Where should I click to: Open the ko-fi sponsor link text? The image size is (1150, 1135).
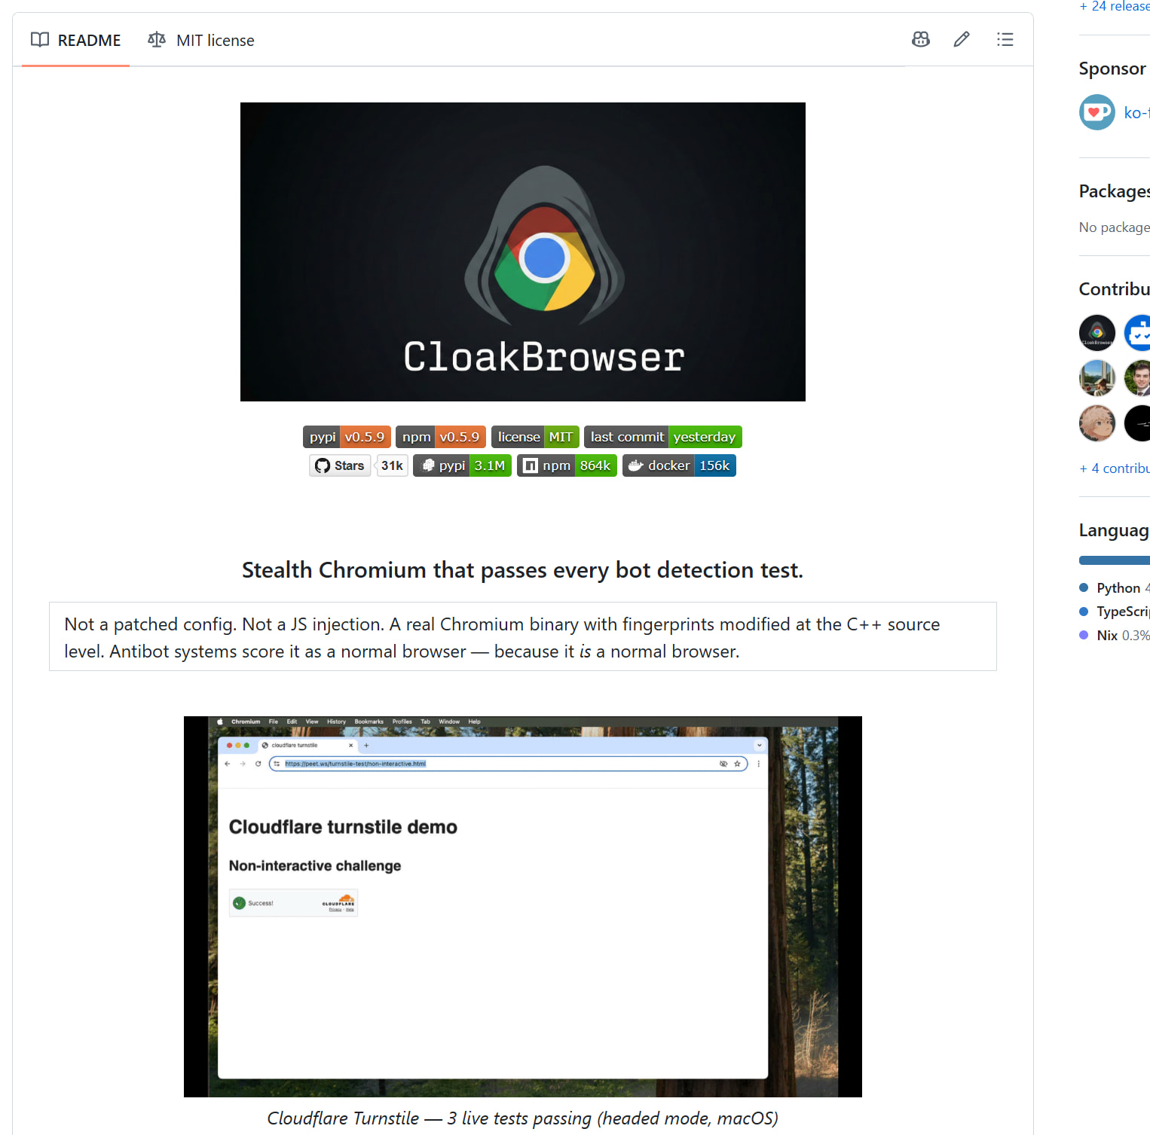1136,113
